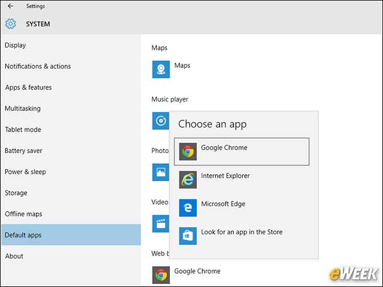Open Power & sleep

click(71, 172)
